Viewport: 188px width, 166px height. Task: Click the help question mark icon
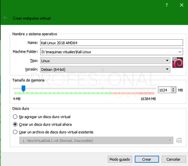(x=167, y=5)
